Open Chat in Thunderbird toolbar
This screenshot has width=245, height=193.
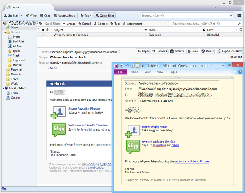[45, 15]
